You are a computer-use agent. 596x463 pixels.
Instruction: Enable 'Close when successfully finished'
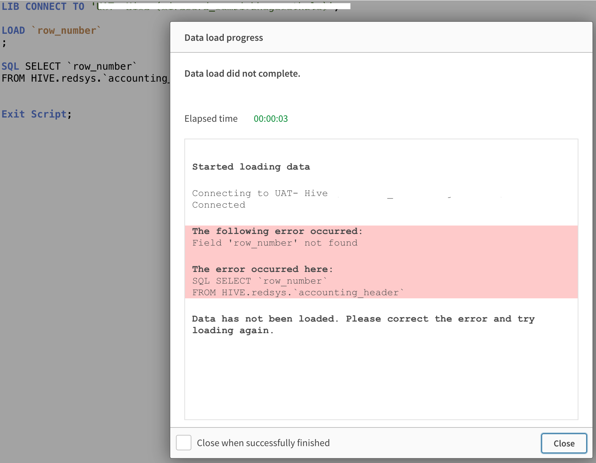pos(183,443)
